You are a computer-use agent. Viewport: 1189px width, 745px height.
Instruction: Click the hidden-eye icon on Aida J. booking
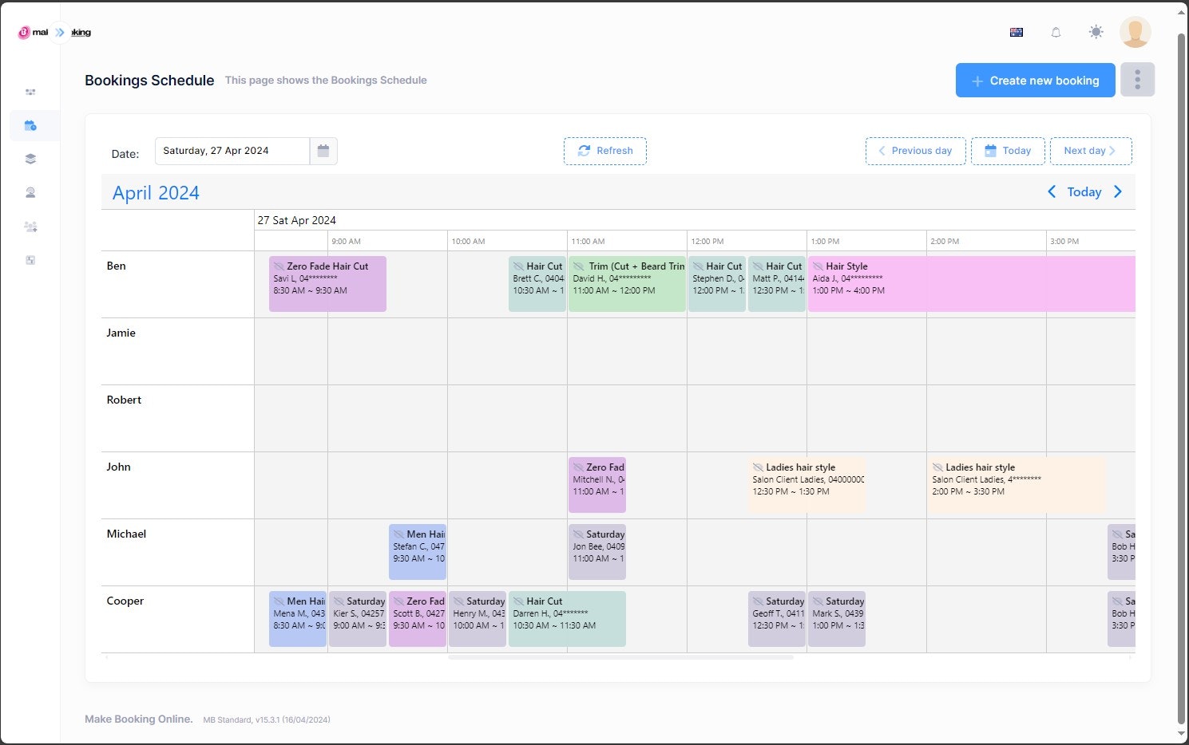coord(818,266)
